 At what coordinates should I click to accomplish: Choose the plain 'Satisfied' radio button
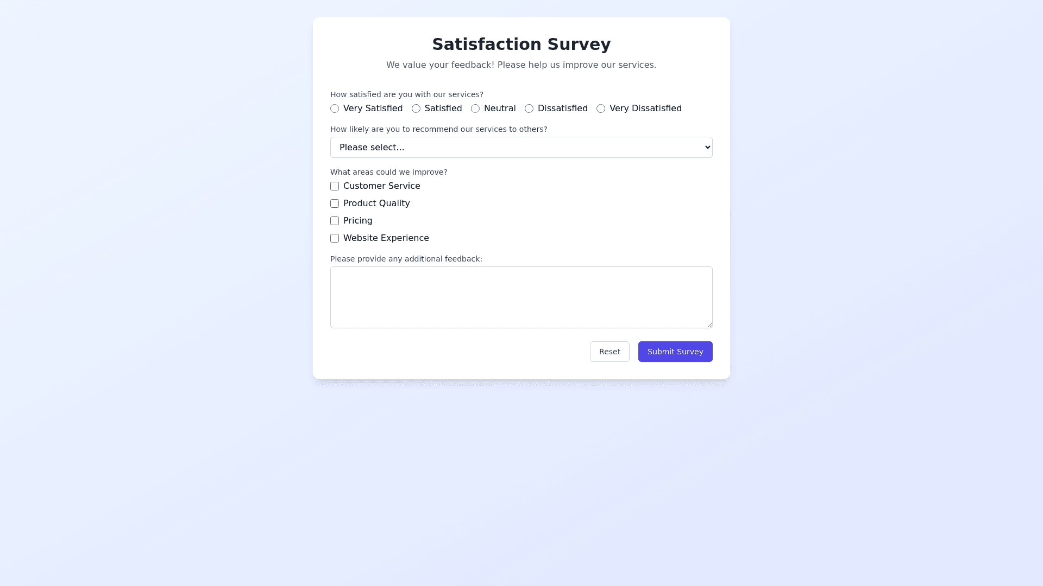coord(416,109)
